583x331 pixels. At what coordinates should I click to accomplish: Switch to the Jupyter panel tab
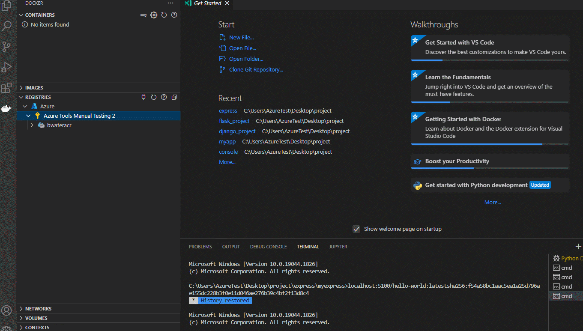pyautogui.click(x=338, y=247)
